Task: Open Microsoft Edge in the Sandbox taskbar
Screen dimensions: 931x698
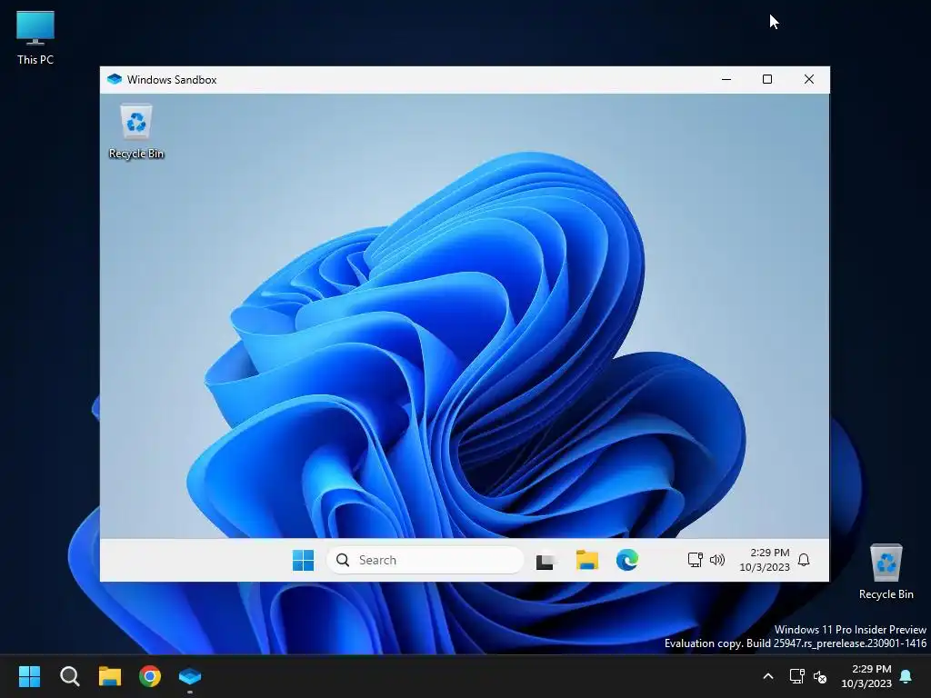Action: click(627, 560)
